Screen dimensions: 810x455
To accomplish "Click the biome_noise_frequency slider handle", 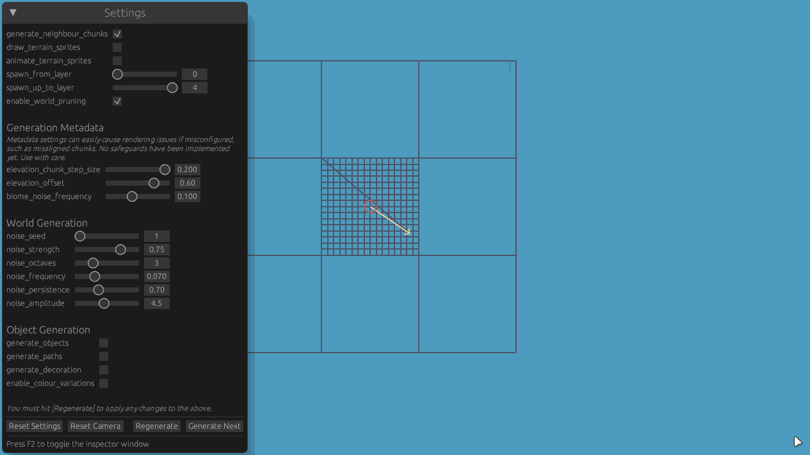I will click(x=132, y=196).
